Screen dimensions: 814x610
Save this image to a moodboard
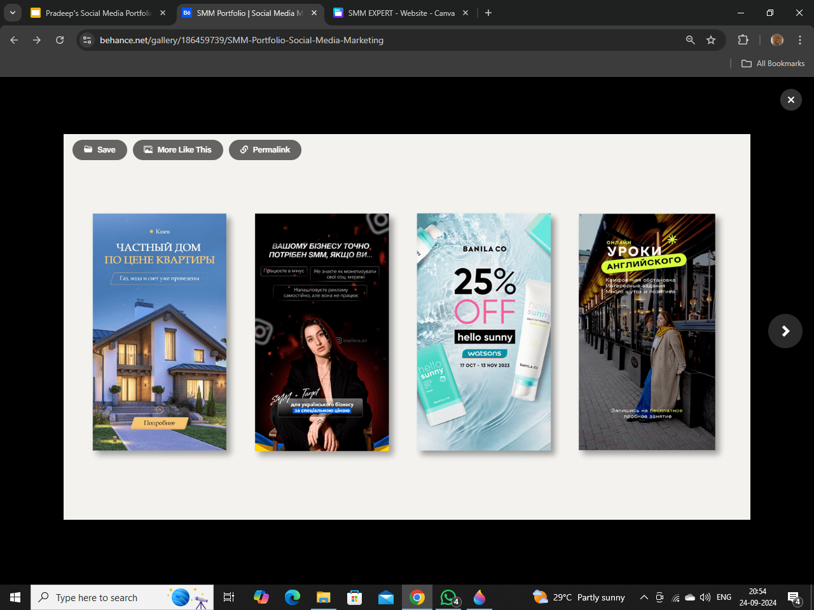[x=100, y=150]
